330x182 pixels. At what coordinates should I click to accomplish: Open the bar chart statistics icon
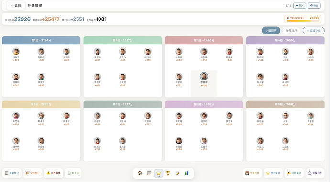pyautogui.click(x=187, y=173)
